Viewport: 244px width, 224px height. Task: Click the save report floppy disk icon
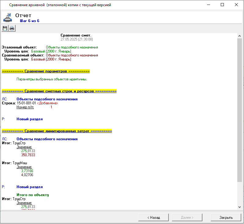click(5, 29)
